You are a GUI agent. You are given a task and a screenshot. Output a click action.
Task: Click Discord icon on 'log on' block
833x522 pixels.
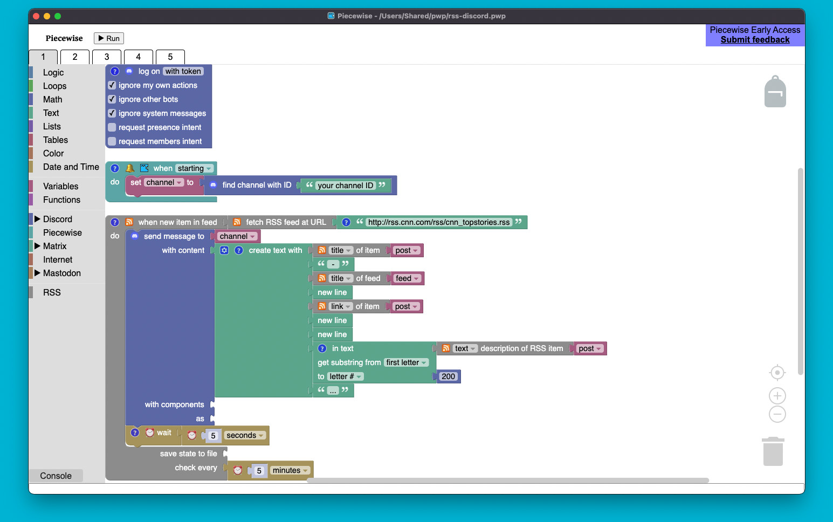129,71
